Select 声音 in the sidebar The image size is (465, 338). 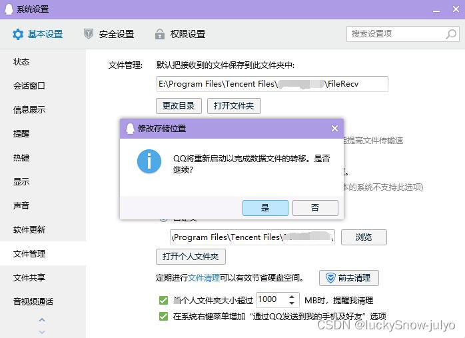click(43, 205)
